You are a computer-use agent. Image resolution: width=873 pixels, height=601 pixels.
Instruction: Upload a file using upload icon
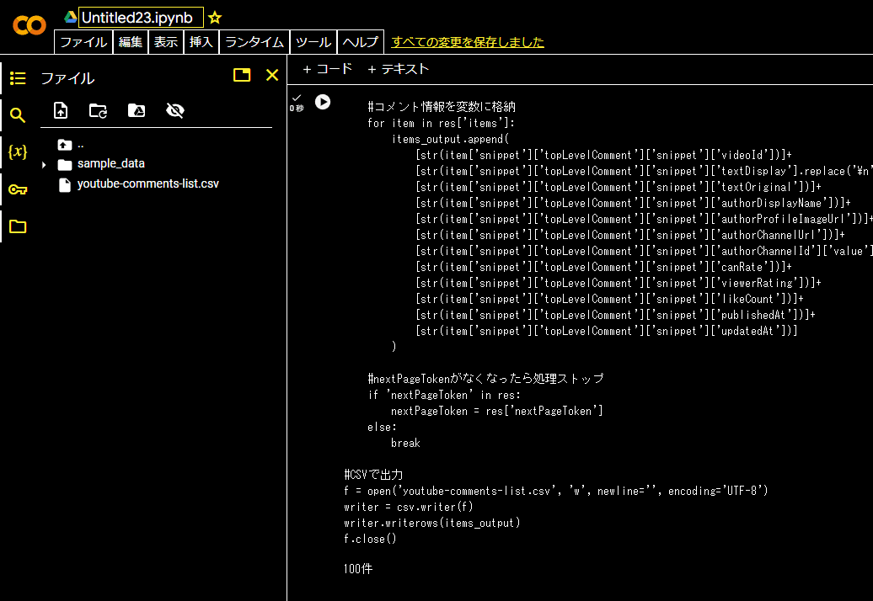pyautogui.click(x=60, y=110)
